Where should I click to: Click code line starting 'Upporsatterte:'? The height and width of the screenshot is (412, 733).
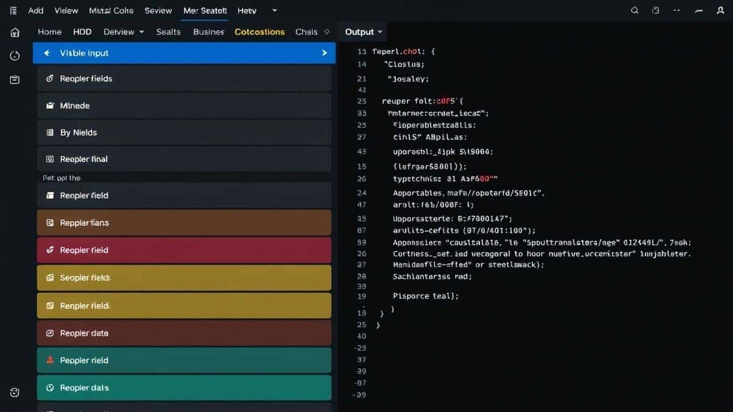[453, 218]
